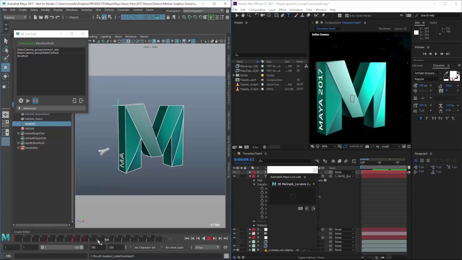Expand Advanced section in AE Live Link
462x260 pixels.
pos(19,108)
